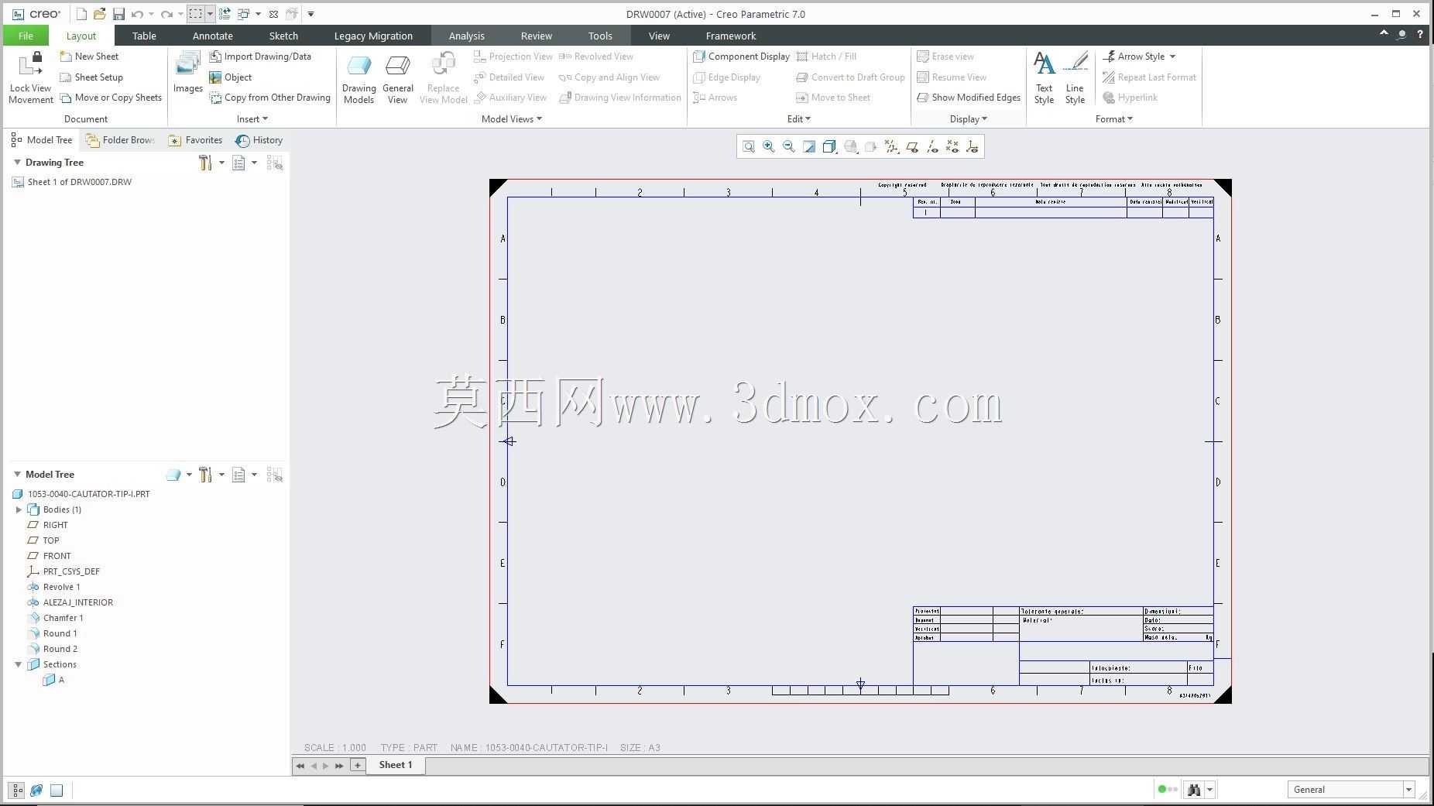Viewport: 1434px width, 806px height.
Task: Click Lock View Movement
Action: click(31, 77)
